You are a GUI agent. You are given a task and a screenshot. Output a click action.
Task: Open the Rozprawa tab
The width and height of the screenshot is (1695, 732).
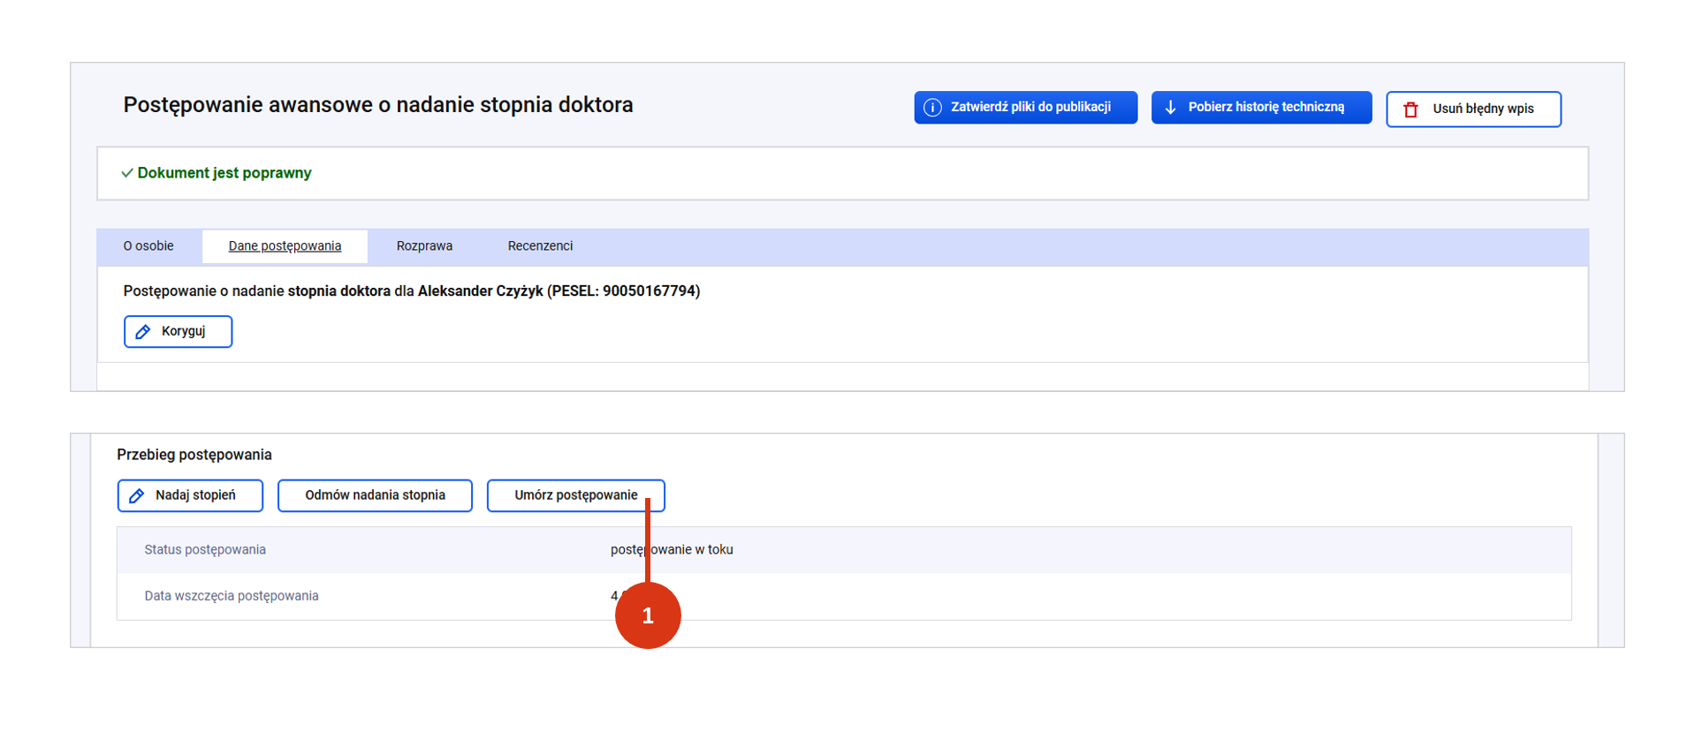pos(424,246)
